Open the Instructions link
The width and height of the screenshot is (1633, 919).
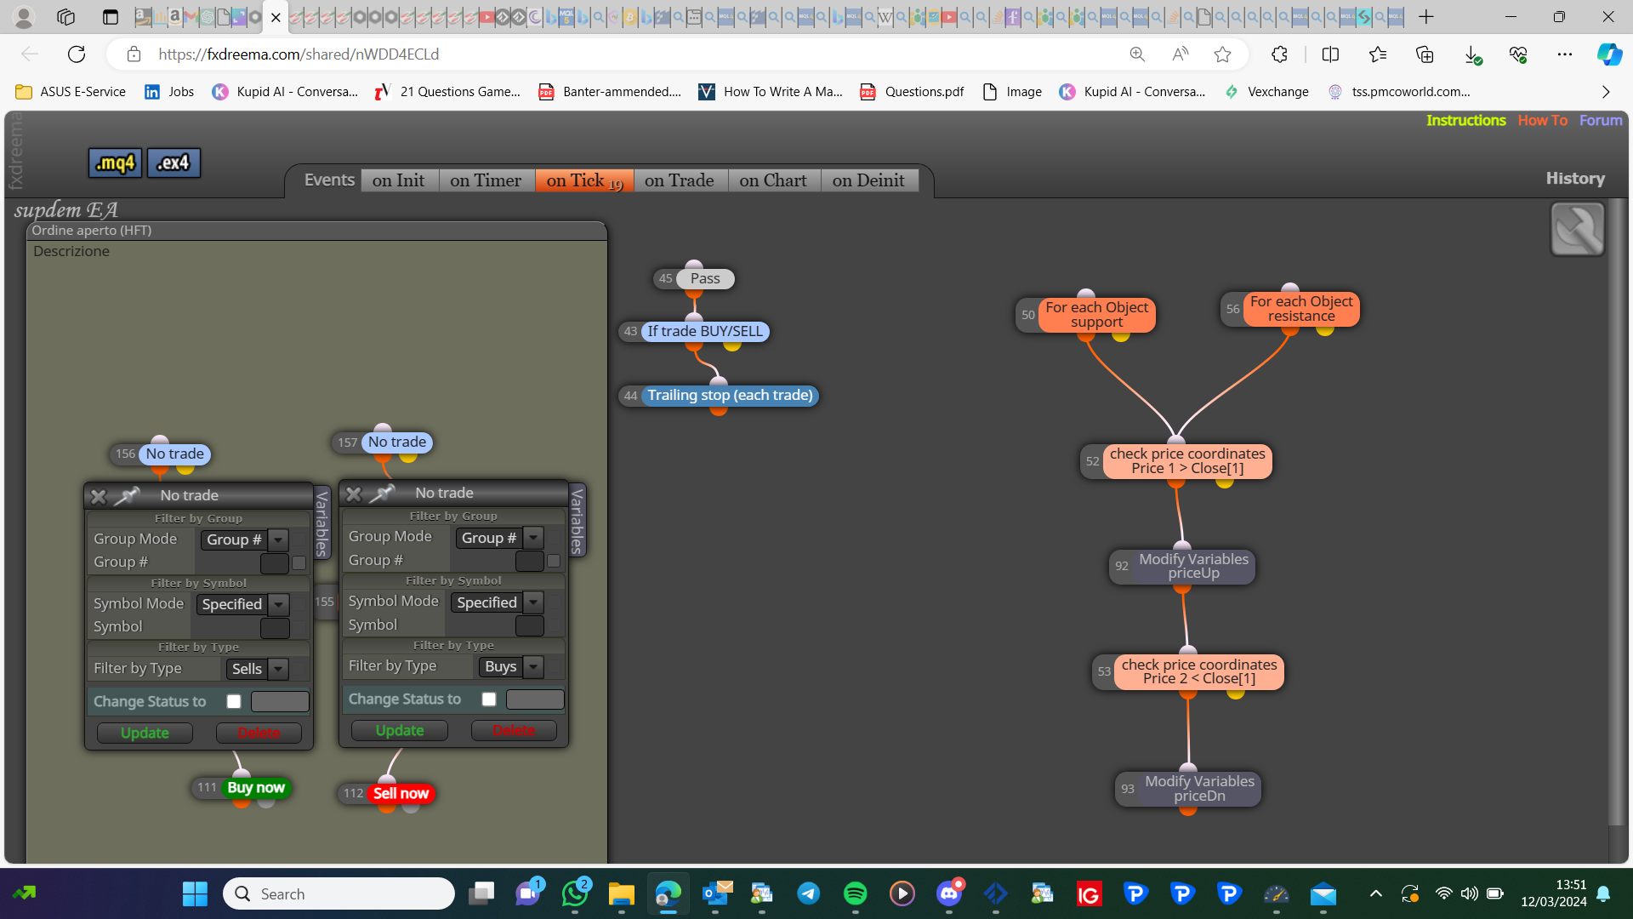pos(1465,121)
